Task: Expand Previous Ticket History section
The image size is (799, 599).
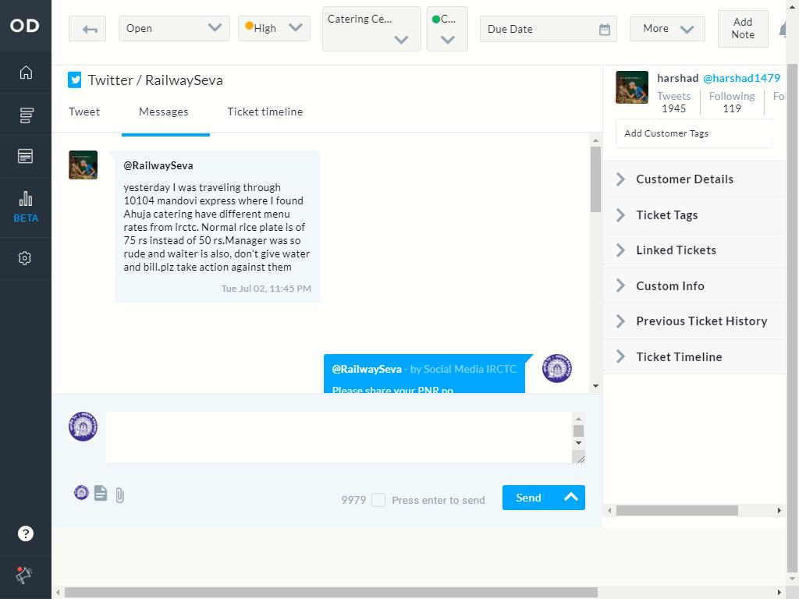Action: click(x=695, y=321)
